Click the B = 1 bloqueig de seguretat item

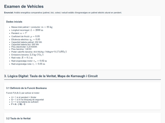click(x=28, y=100)
